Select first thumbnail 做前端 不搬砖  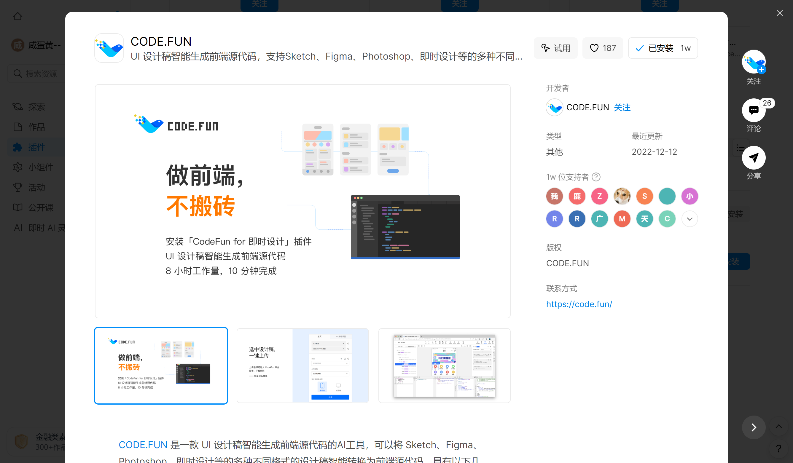[x=161, y=365]
